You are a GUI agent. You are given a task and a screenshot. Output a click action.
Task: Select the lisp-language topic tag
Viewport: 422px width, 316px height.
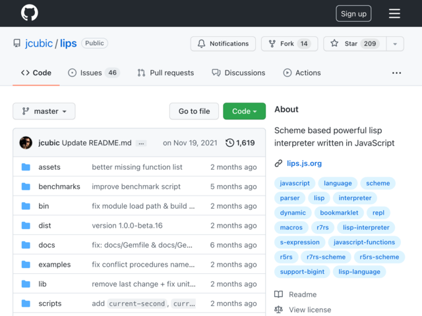(x=359, y=272)
